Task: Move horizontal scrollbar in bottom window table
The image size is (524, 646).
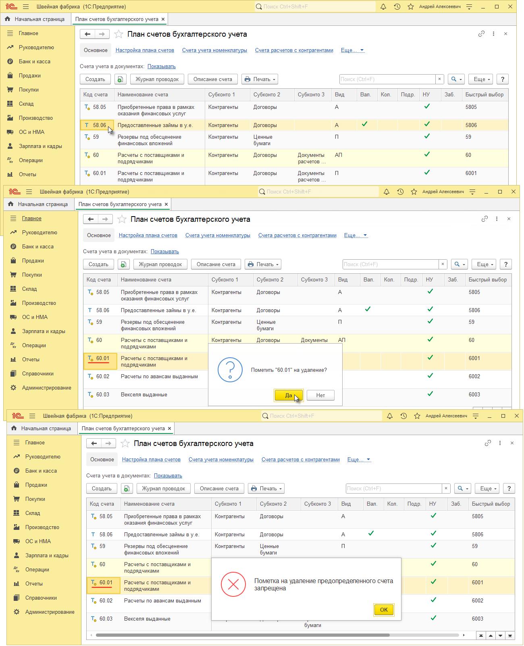Action: [243, 635]
